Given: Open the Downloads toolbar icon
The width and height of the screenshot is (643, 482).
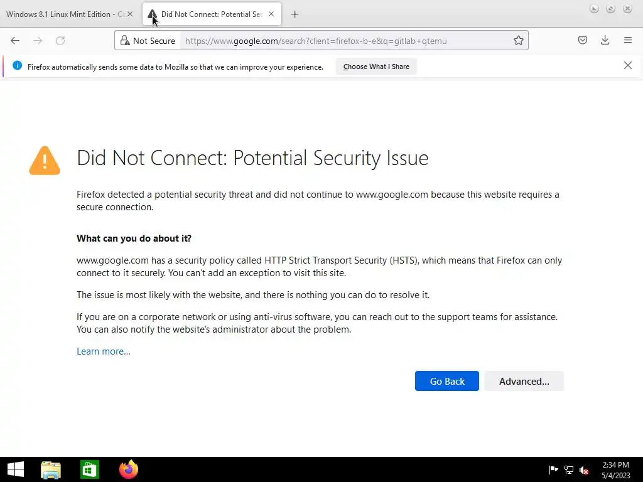Looking at the screenshot, I should pos(605,41).
